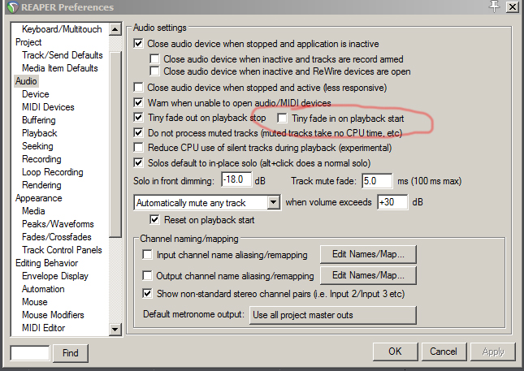This screenshot has width=524, height=371.
Task: Enable Close audio device when stopped and active
Action: coord(138,87)
